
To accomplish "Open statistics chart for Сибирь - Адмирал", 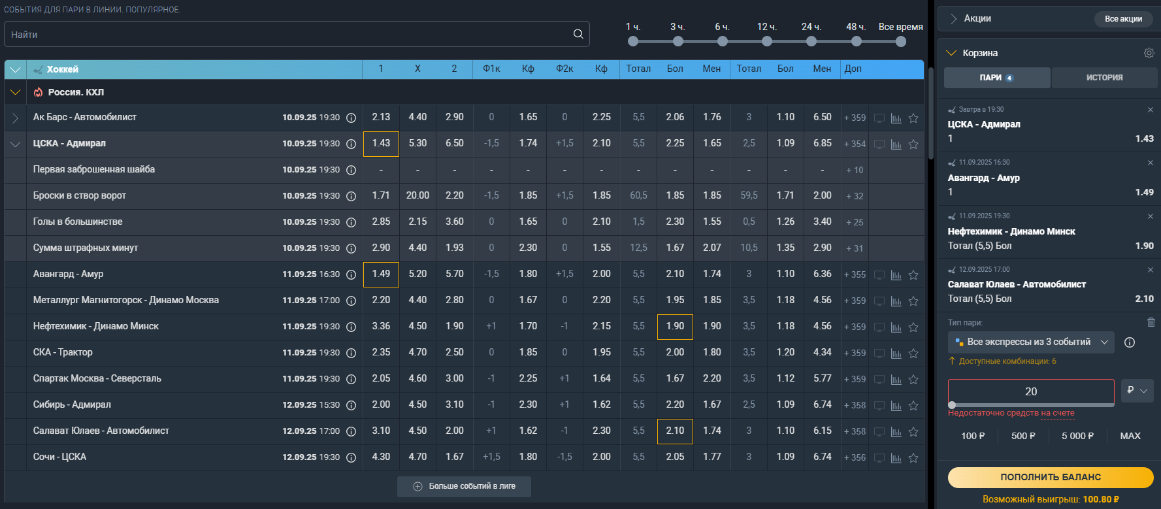I will [x=896, y=406].
